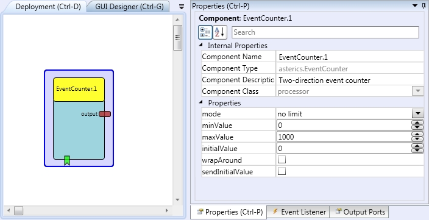Image resolution: width=429 pixels, height=220 pixels.
Task: Click the property Search field
Action: [x=325, y=32]
